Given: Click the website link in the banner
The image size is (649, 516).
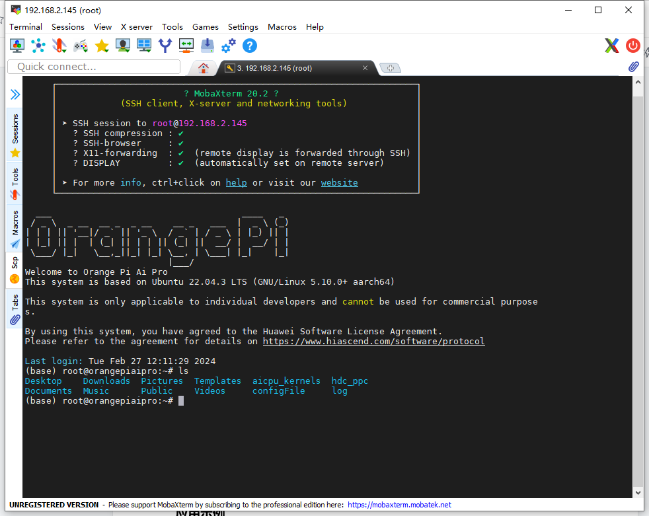Looking at the screenshot, I should tap(340, 182).
